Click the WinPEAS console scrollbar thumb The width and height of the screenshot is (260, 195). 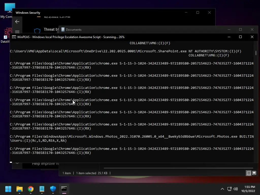tap(256, 53)
